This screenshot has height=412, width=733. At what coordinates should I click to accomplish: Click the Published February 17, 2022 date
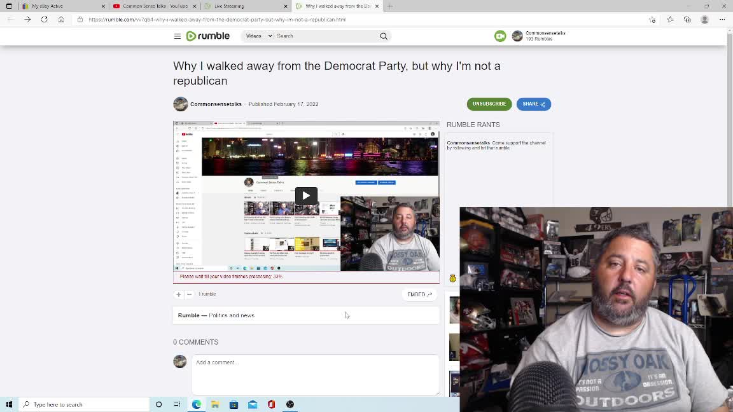283,104
